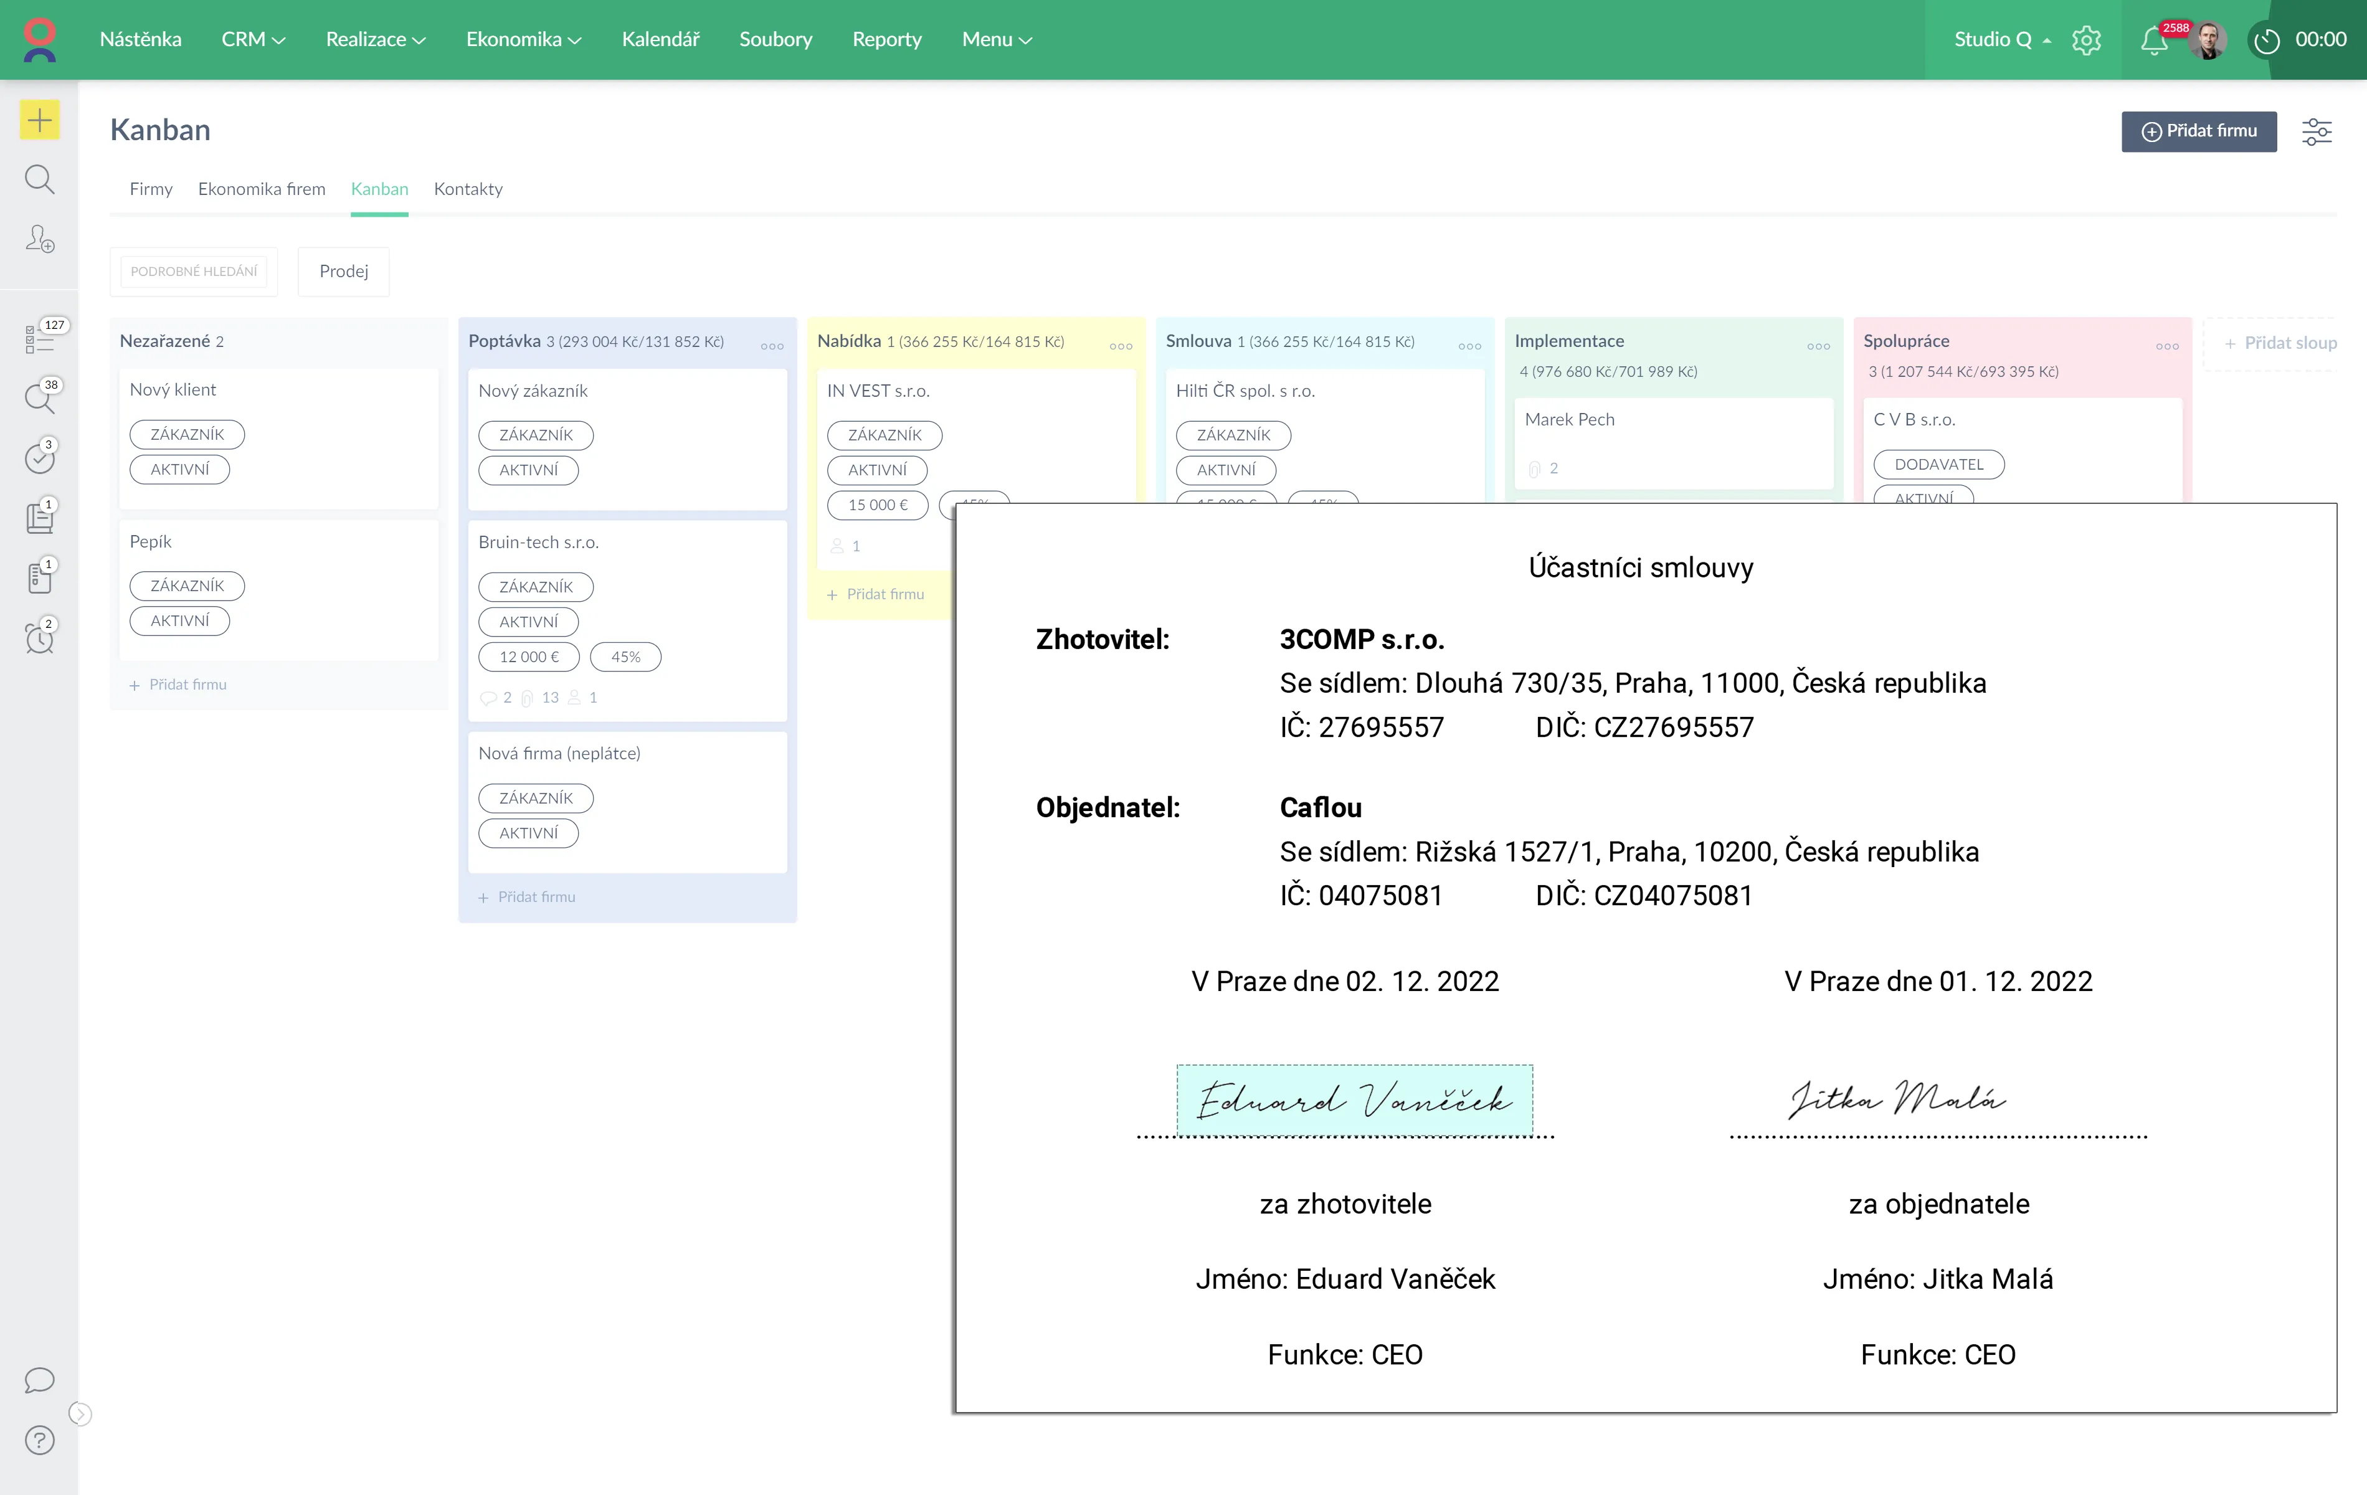Image resolution: width=2367 pixels, height=1495 pixels.
Task: Open the help question mark icon
Action: pos(39,1440)
